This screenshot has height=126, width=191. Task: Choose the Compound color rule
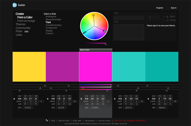[x=51, y=28]
